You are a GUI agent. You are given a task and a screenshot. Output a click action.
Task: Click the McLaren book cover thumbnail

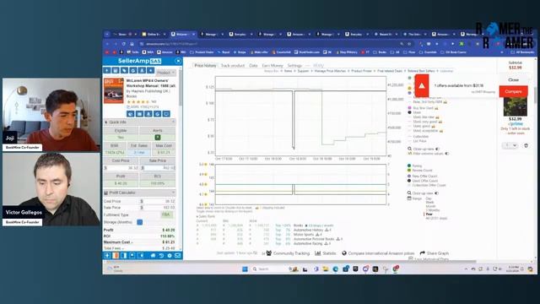(114, 90)
